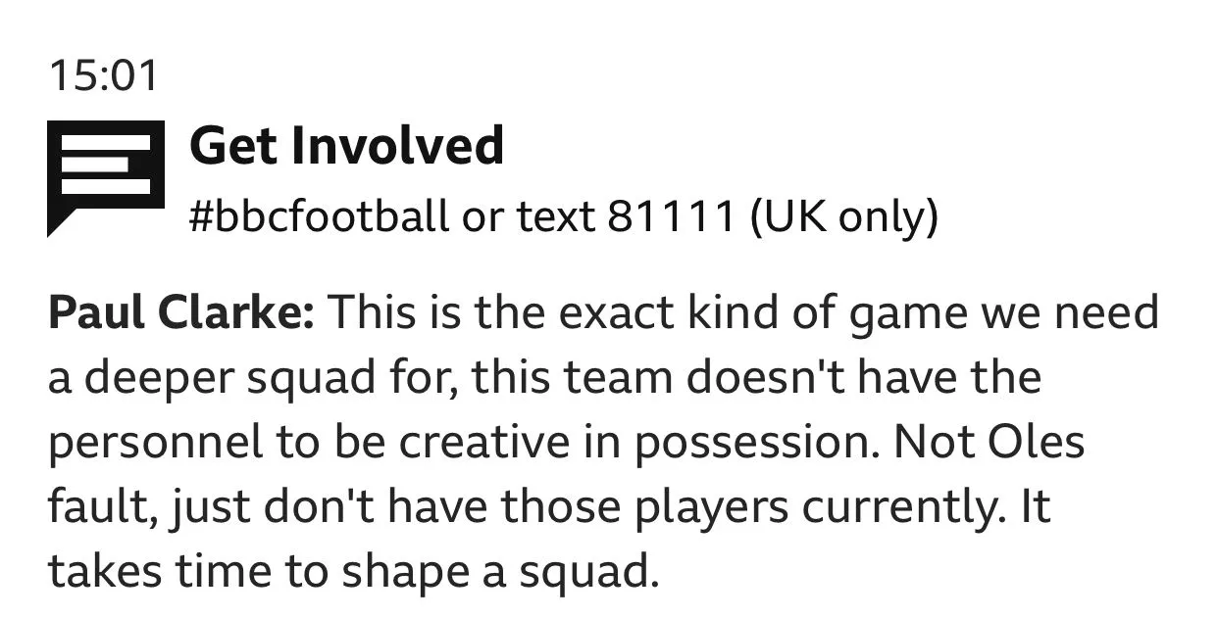
Task: Click the lower white bar inside the bubble icon
Action: [x=105, y=185]
